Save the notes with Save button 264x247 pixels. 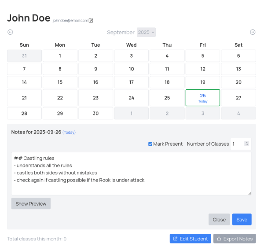tap(242, 219)
